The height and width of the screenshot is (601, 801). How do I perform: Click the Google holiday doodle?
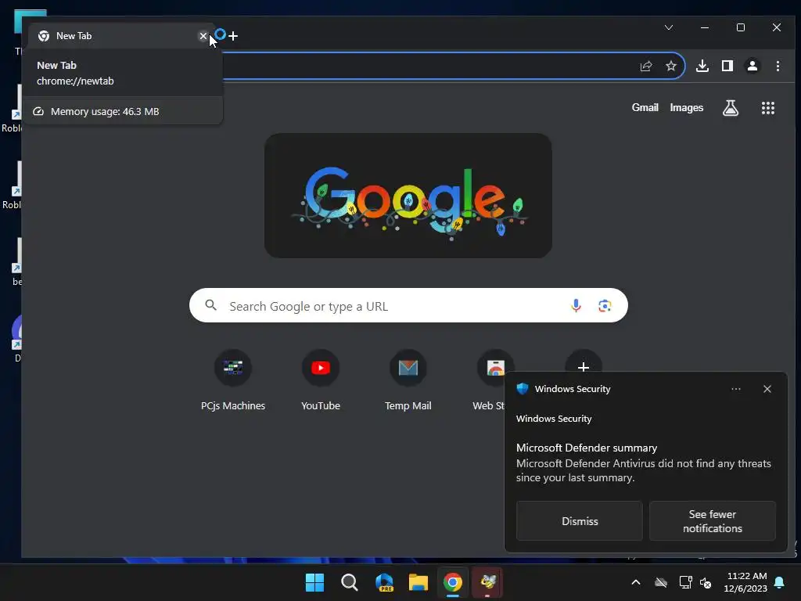click(408, 196)
